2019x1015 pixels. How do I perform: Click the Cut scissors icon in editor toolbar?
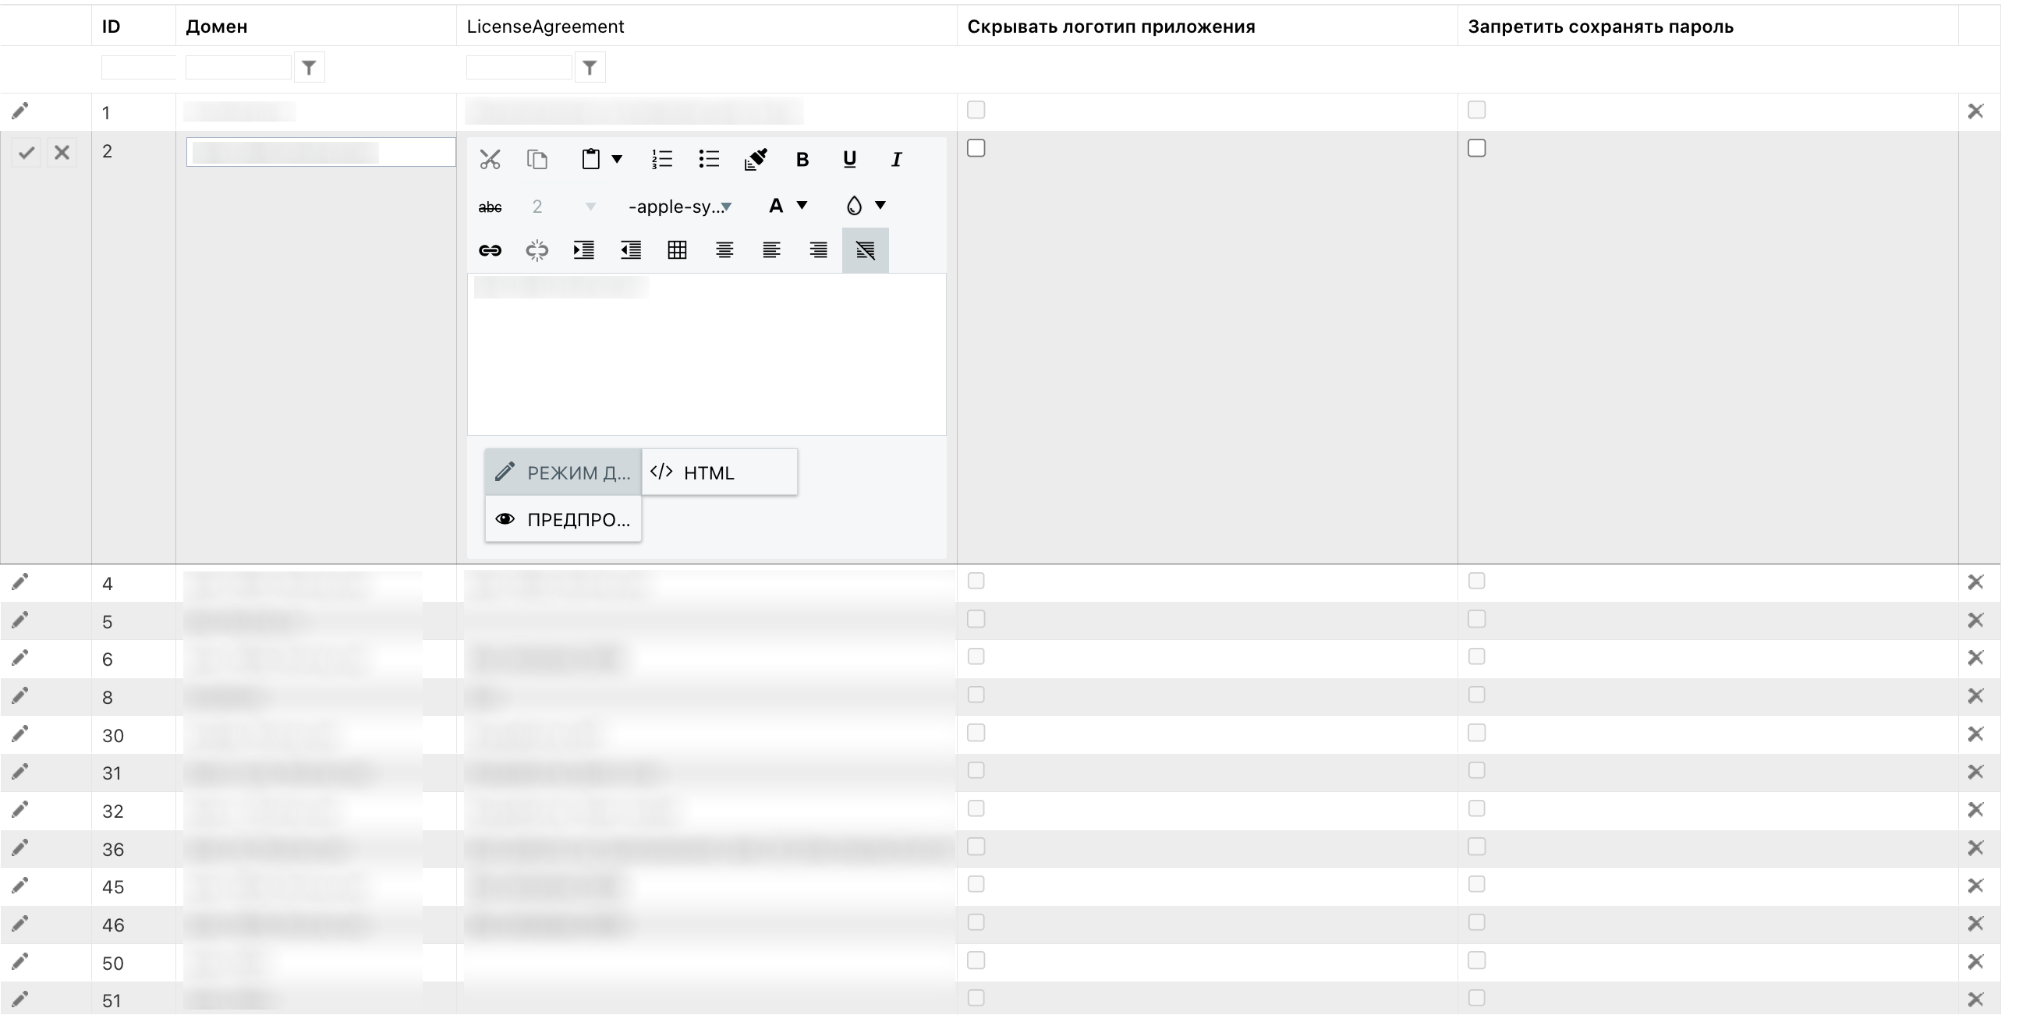(490, 160)
